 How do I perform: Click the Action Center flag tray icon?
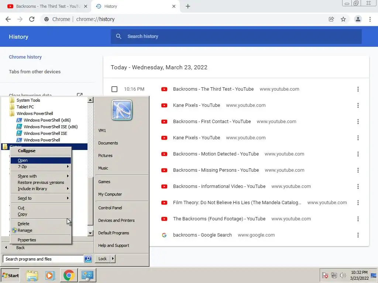tap(325, 275)
